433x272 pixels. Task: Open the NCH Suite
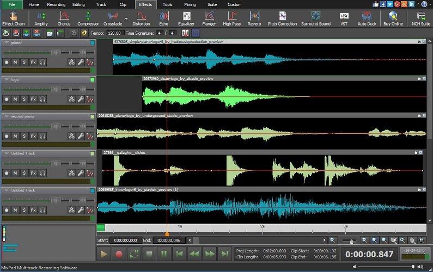[x=421, y=18]
